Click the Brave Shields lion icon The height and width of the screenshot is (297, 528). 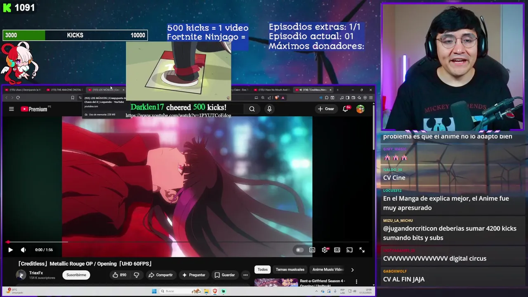277,98
